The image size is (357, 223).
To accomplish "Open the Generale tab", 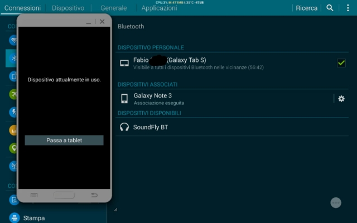I will [x=114, y=8].
